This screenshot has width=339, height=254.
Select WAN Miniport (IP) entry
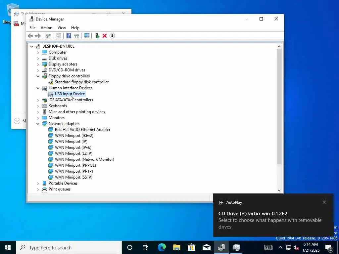click(71, 142)
